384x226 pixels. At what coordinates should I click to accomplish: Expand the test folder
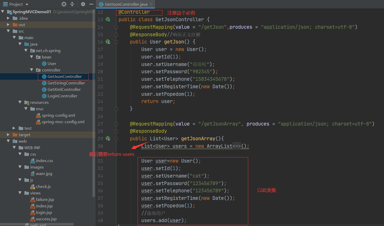pos(14,128)
